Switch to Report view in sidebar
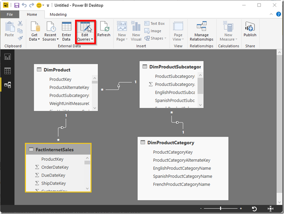Screen dimensions: 284x214 click(7, 57)
